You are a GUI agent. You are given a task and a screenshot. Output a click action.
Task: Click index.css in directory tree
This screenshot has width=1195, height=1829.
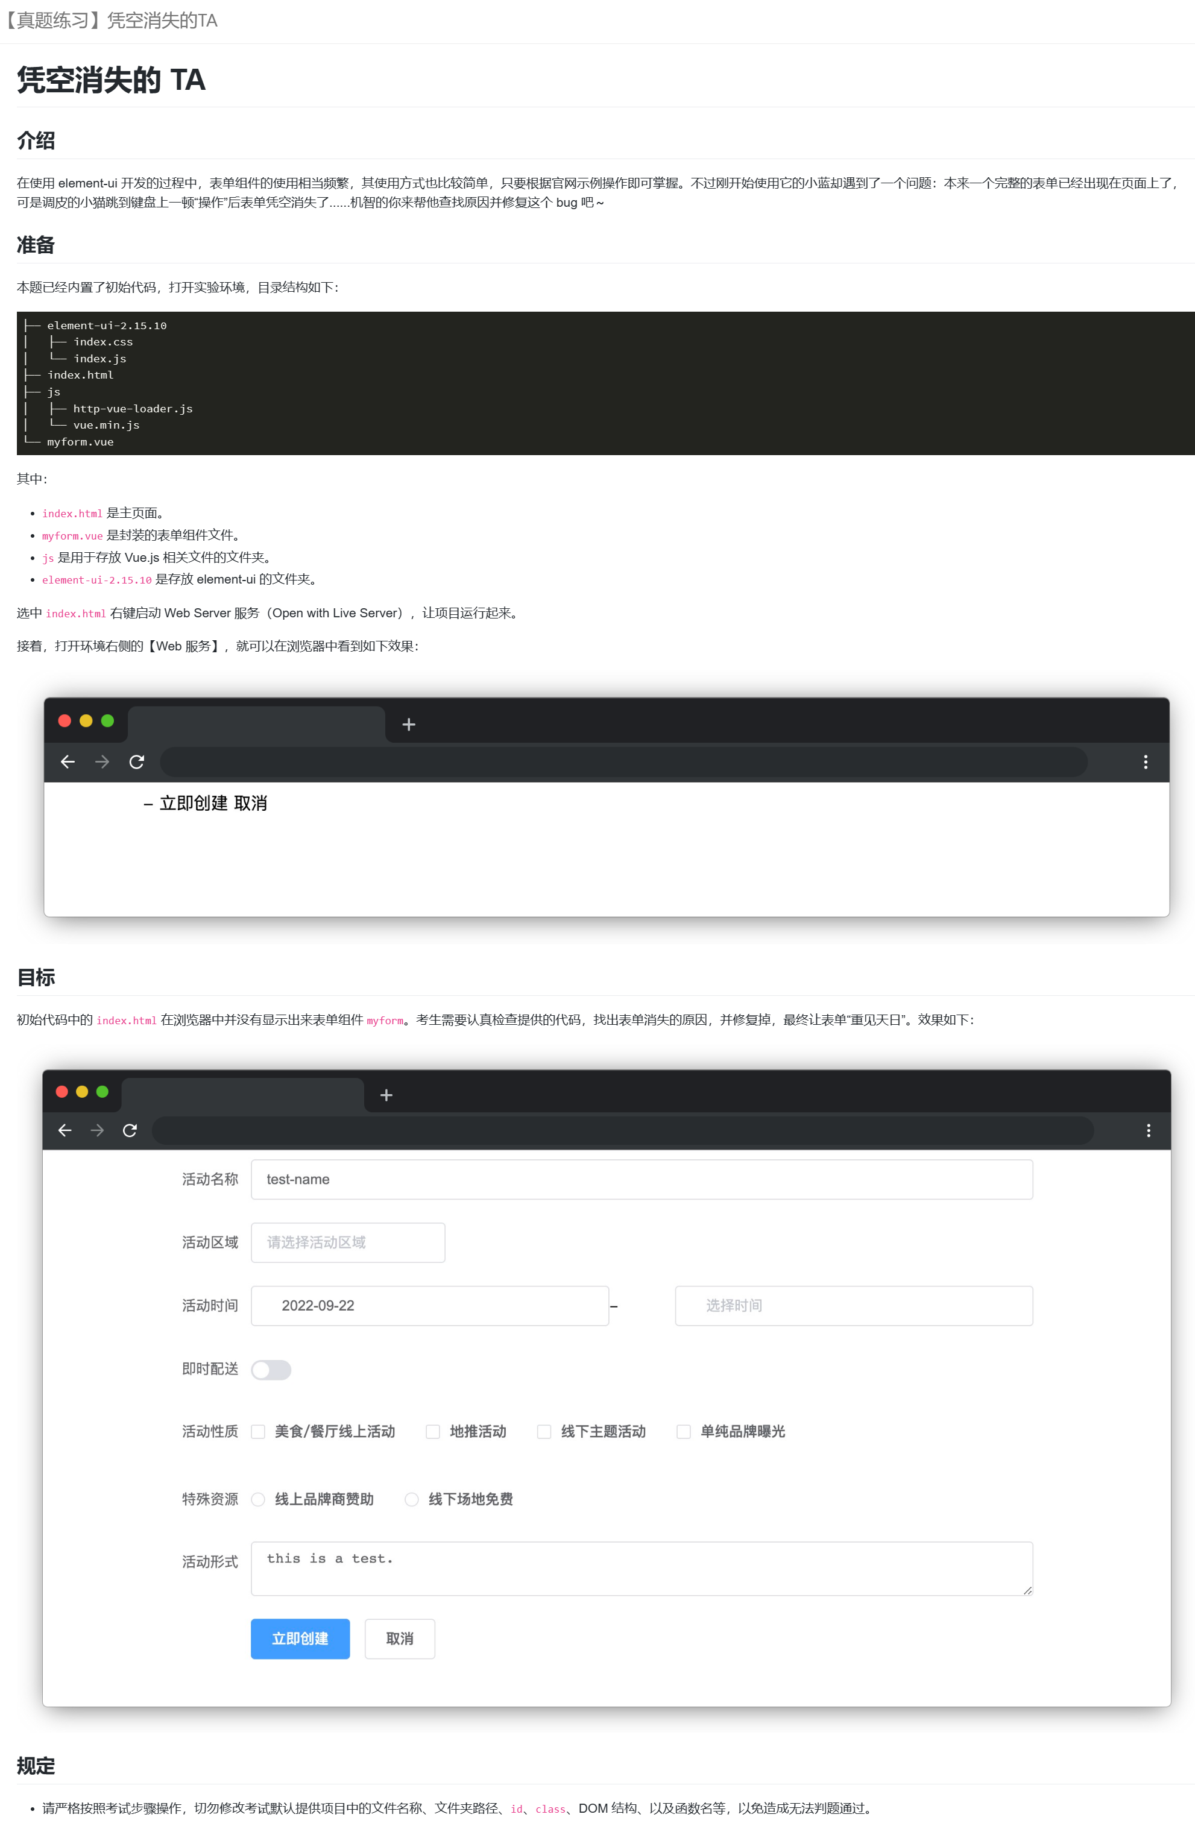(103, 342)
